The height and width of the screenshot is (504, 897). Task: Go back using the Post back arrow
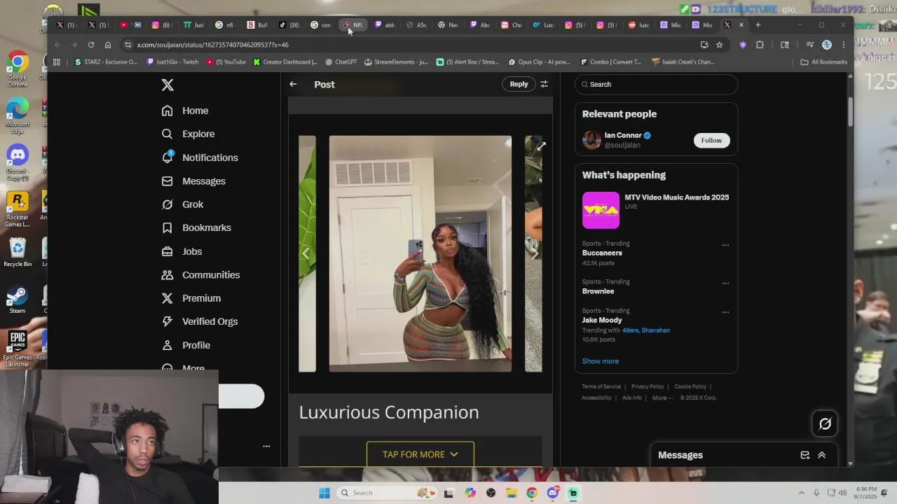pyautogui.click(x=293, y=84)
